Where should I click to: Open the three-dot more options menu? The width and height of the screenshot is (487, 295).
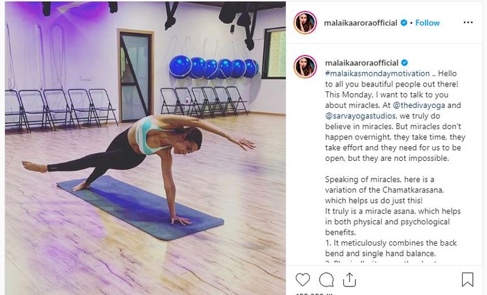click(x=468, y=23)
